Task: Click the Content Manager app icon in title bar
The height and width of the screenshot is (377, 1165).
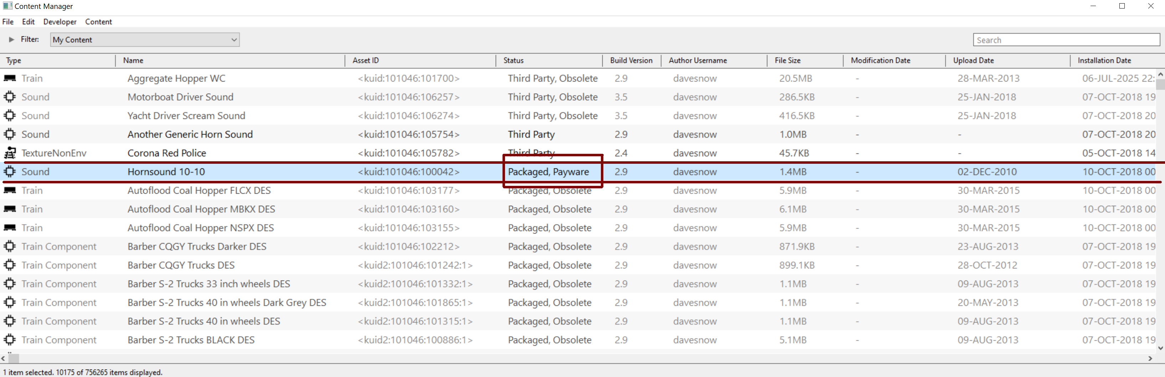Action: (7, 6)
